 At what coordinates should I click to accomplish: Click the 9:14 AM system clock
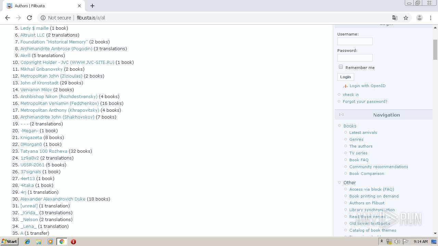click(421, 242)
